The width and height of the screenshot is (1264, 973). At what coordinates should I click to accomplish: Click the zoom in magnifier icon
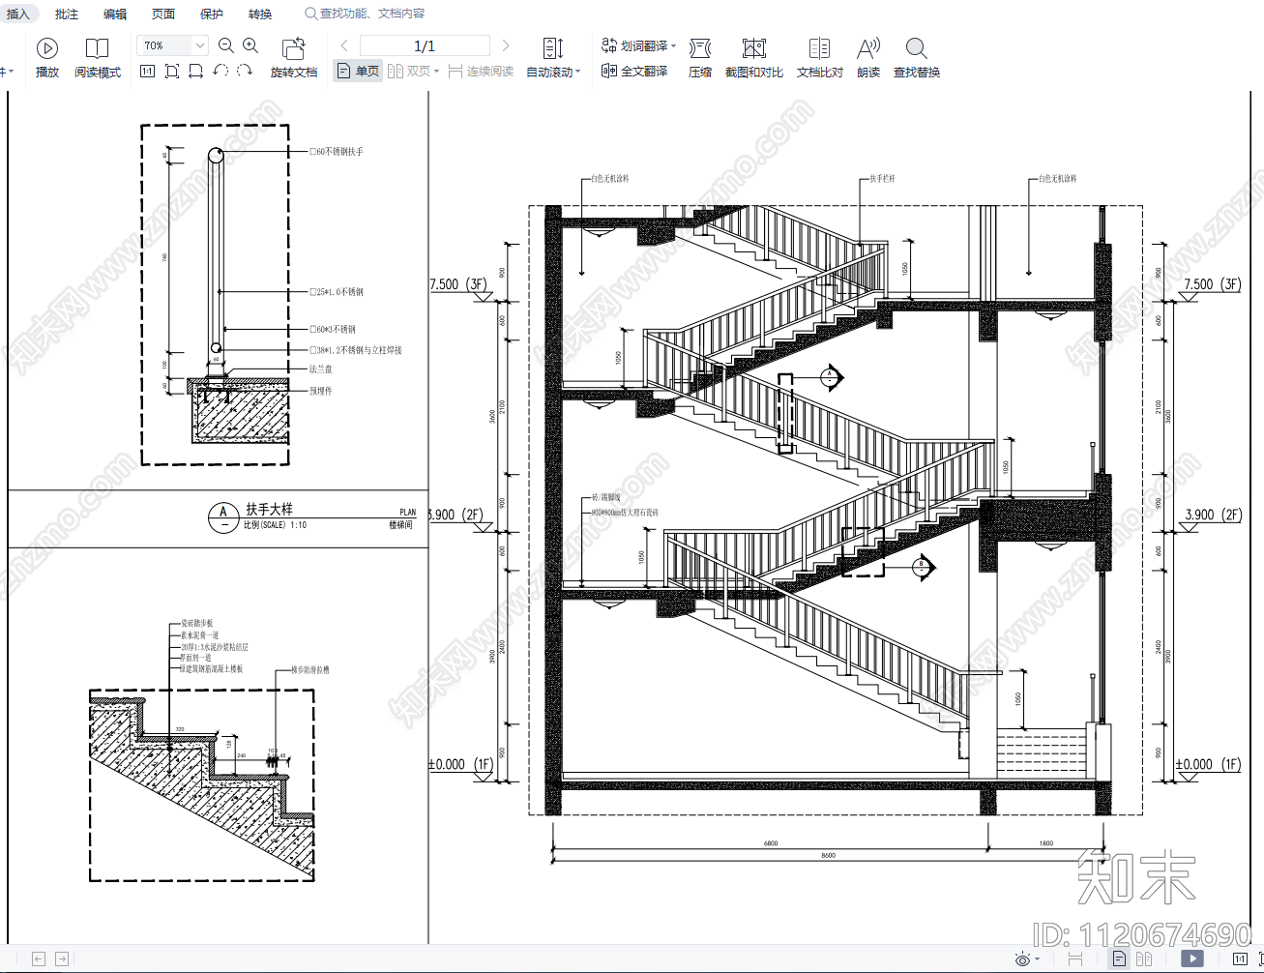click(250, 45)
